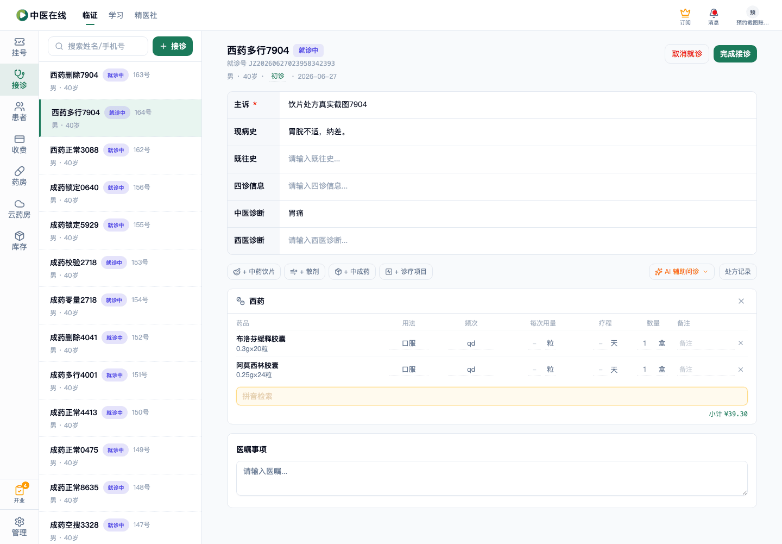Open 处方记录 prescription history
Image resolution: width=782 pixels, height=544 pixels.
coord(737,272)
